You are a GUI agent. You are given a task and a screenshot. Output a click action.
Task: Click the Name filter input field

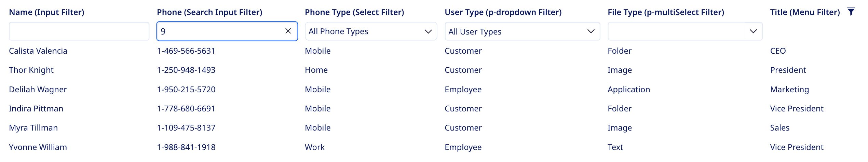[x=79, y=31]
